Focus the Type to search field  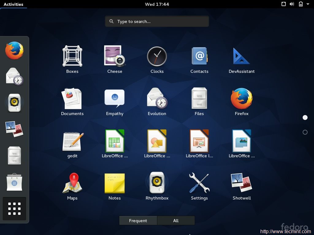click(157, 21)
